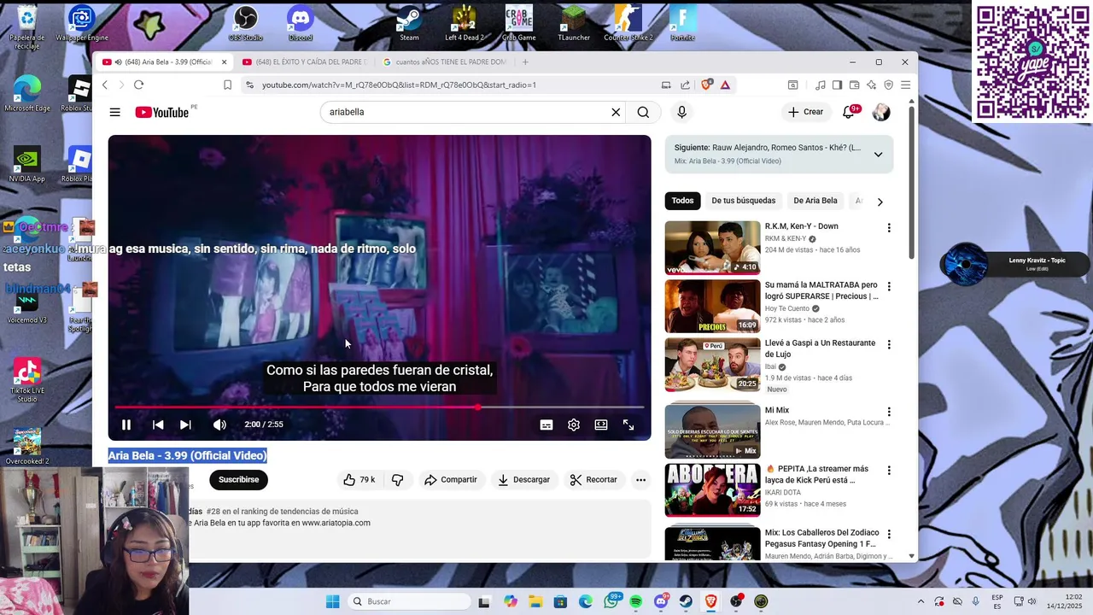Show hidden system tray icons
1093x615 pixels.
coord(921,601)
